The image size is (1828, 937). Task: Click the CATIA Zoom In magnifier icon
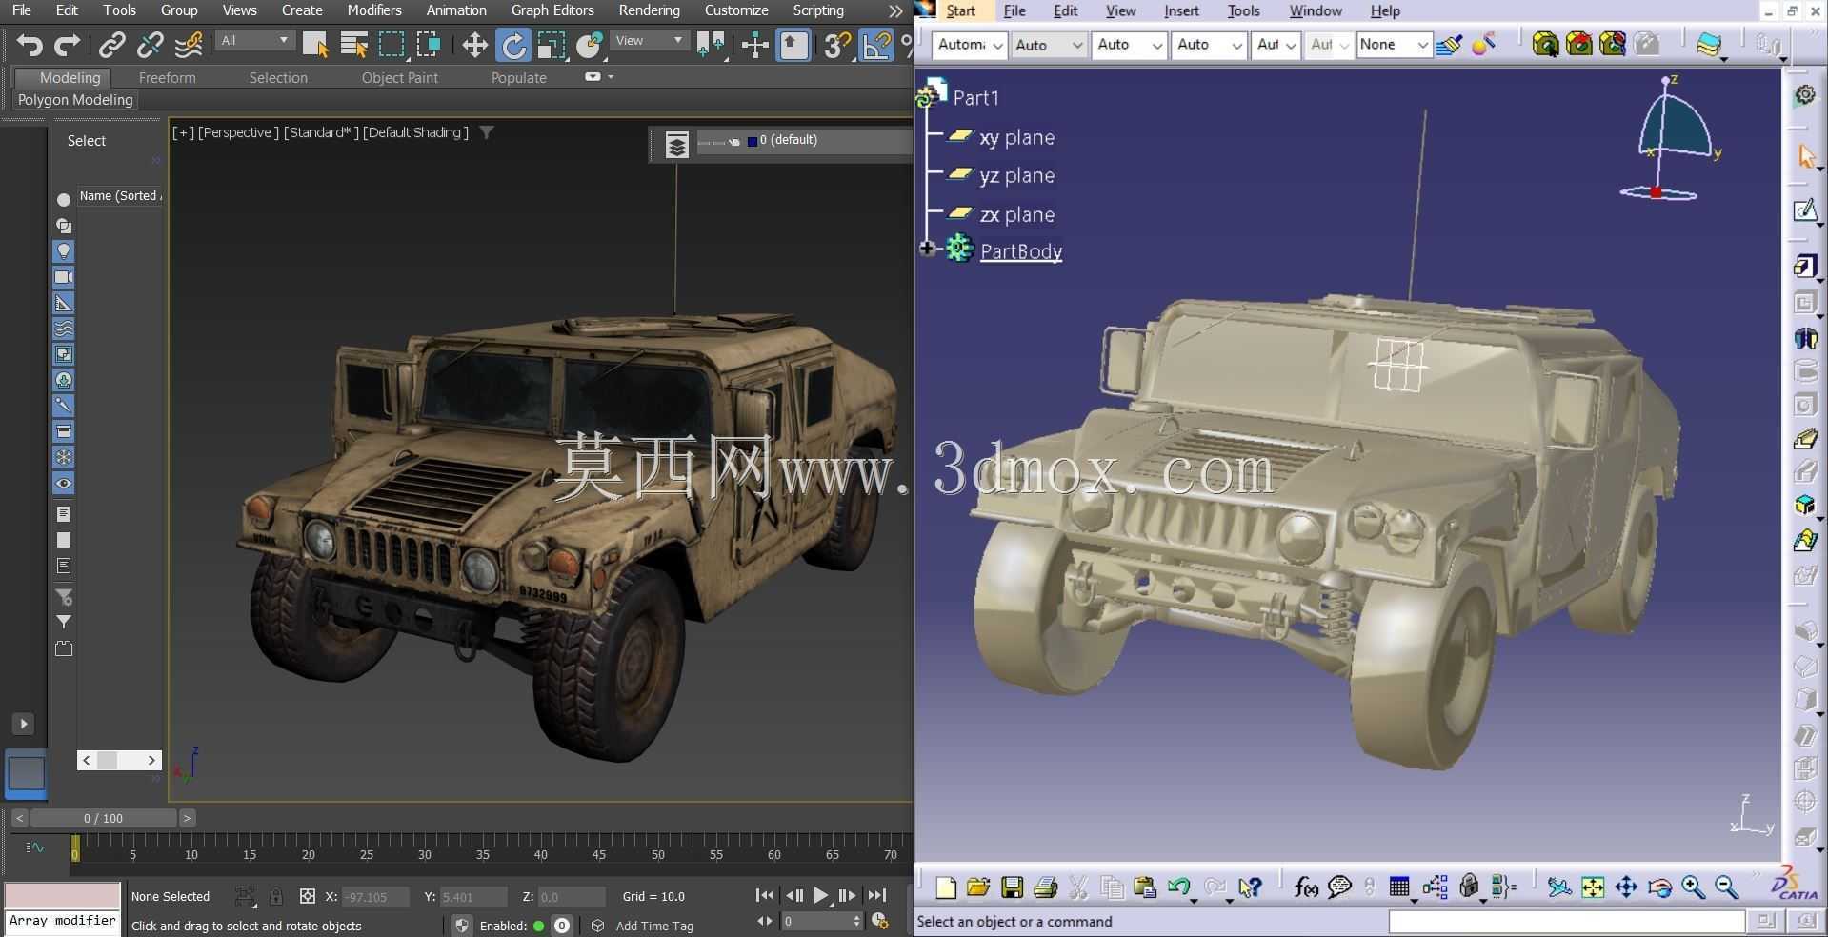(x=1693, y=887)
